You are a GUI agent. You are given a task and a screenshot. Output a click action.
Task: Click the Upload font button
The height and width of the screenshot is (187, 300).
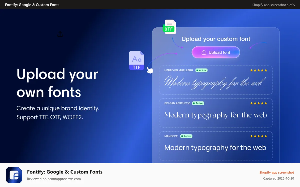coord(216,52)
